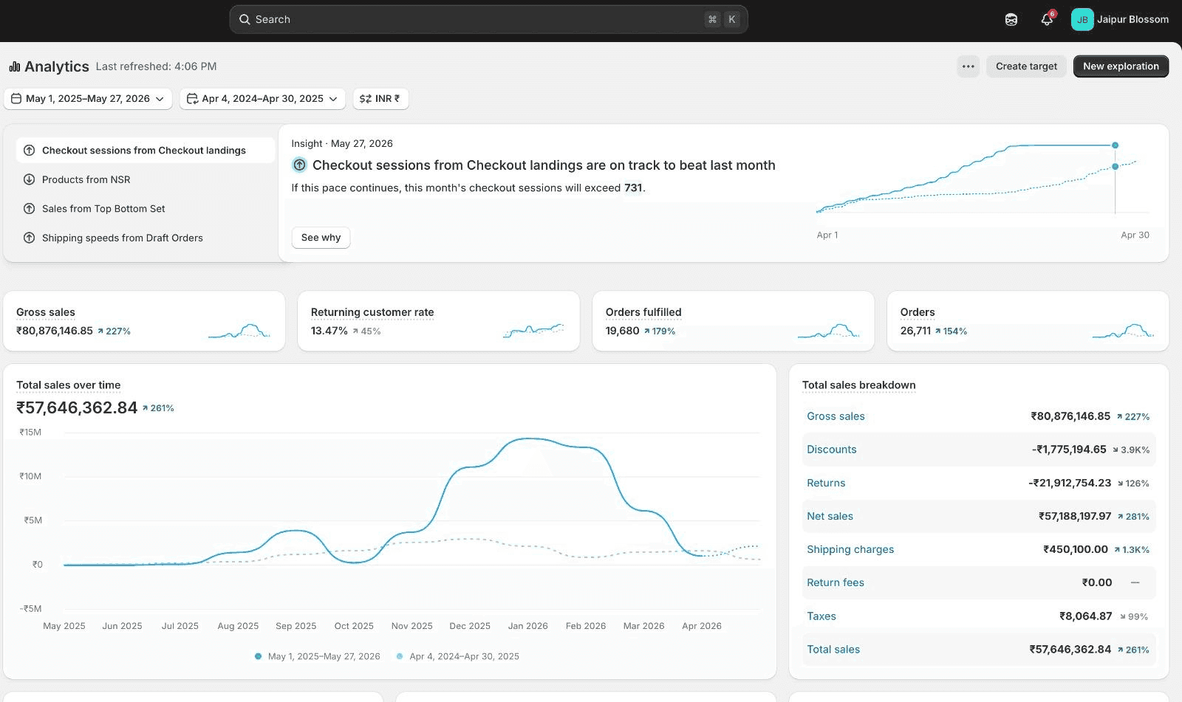Click the Analytics bar chart icon

(15, 66)
